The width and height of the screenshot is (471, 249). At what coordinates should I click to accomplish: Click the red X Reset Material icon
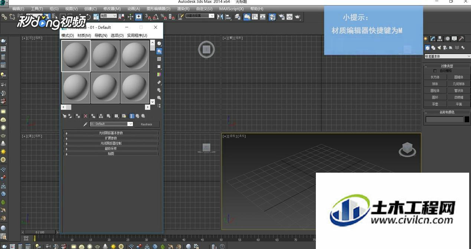point(85,116)
